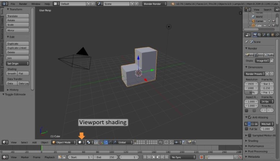This screenshot has width=280, height=161.
Task: Click the pin icon next to Scene
Action: [247, 42]
